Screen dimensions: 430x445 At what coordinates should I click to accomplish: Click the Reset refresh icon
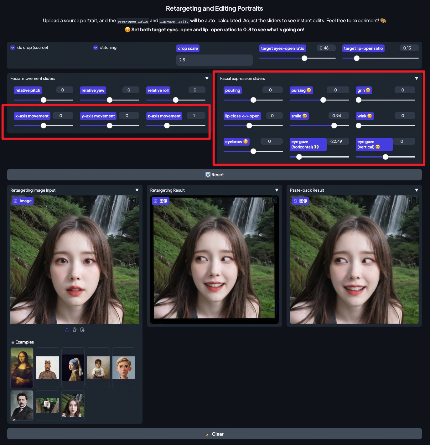pos(208,175)
